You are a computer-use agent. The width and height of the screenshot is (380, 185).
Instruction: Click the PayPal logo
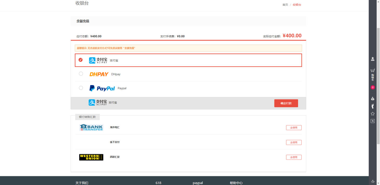(102, 88)
